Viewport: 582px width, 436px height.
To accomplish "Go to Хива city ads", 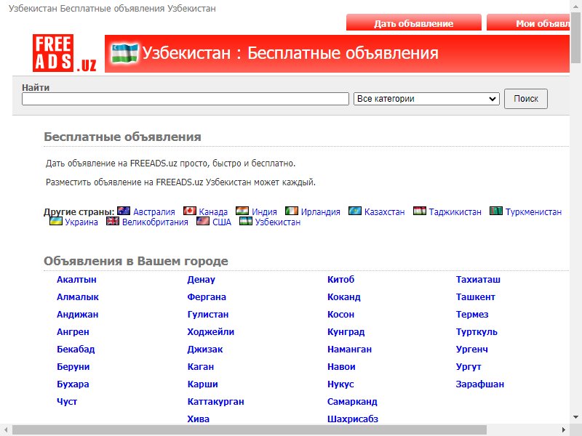I will 198,419.
